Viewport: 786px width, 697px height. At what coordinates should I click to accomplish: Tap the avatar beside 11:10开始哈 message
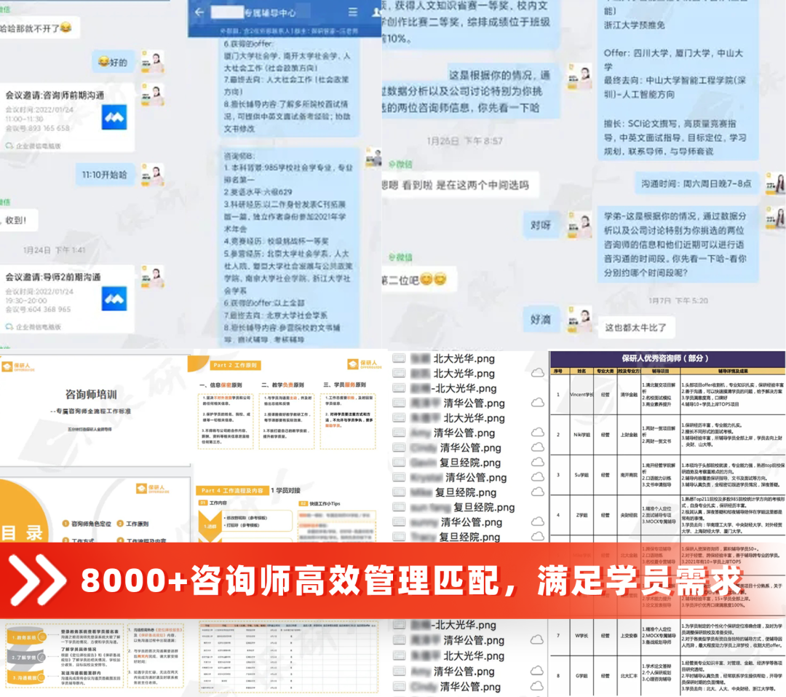click(152, 175)
